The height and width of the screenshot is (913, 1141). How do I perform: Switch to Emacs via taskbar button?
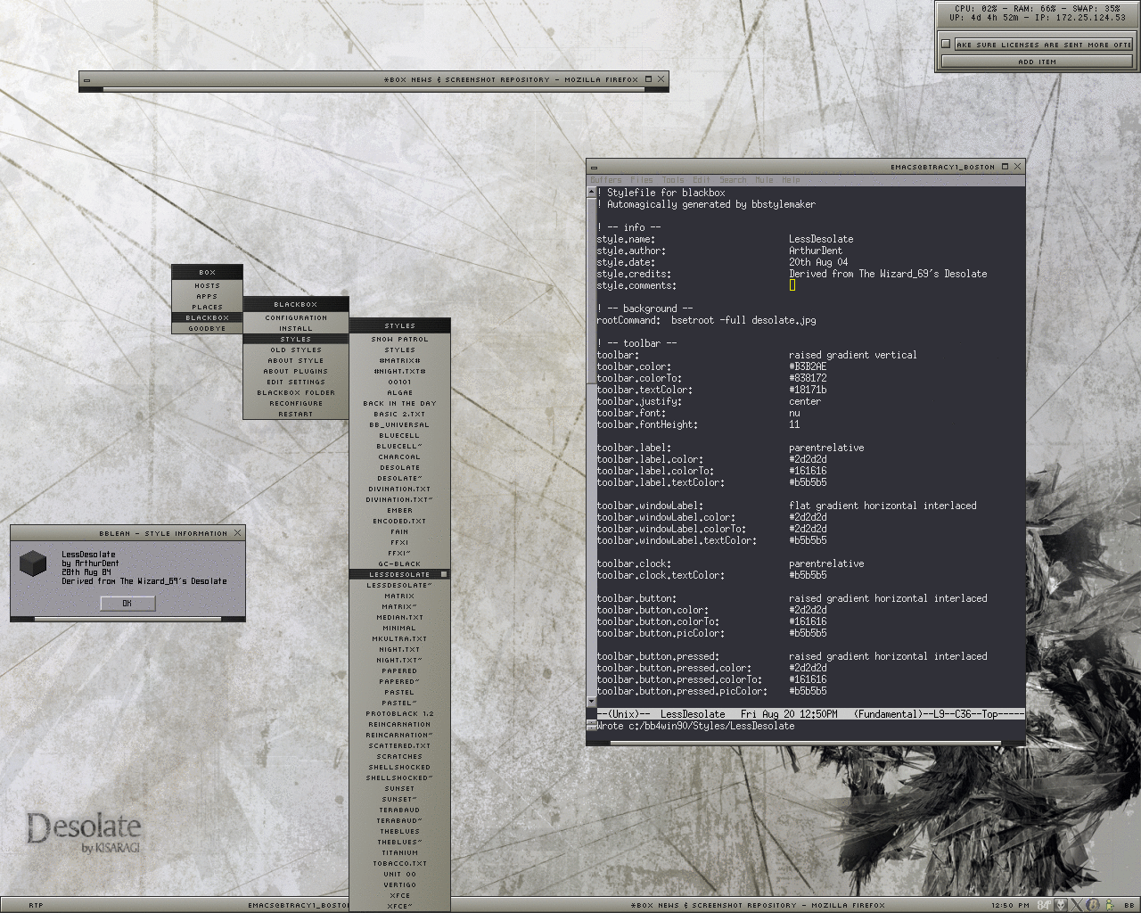(x=299, y=905)
